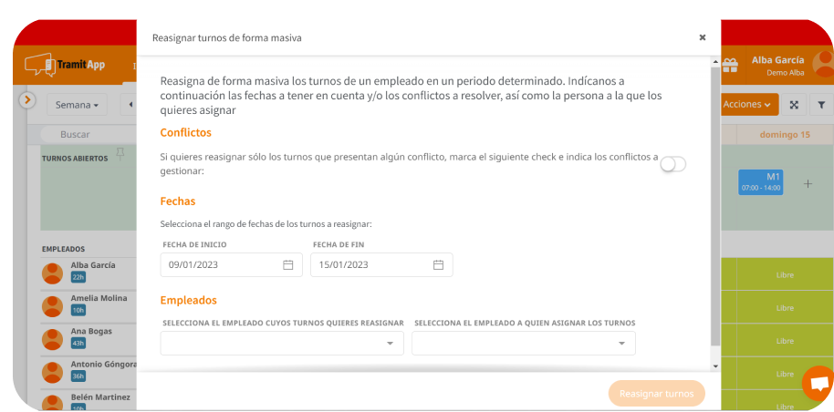Click the dialog vertical scrollbar

tap(714, 210)
